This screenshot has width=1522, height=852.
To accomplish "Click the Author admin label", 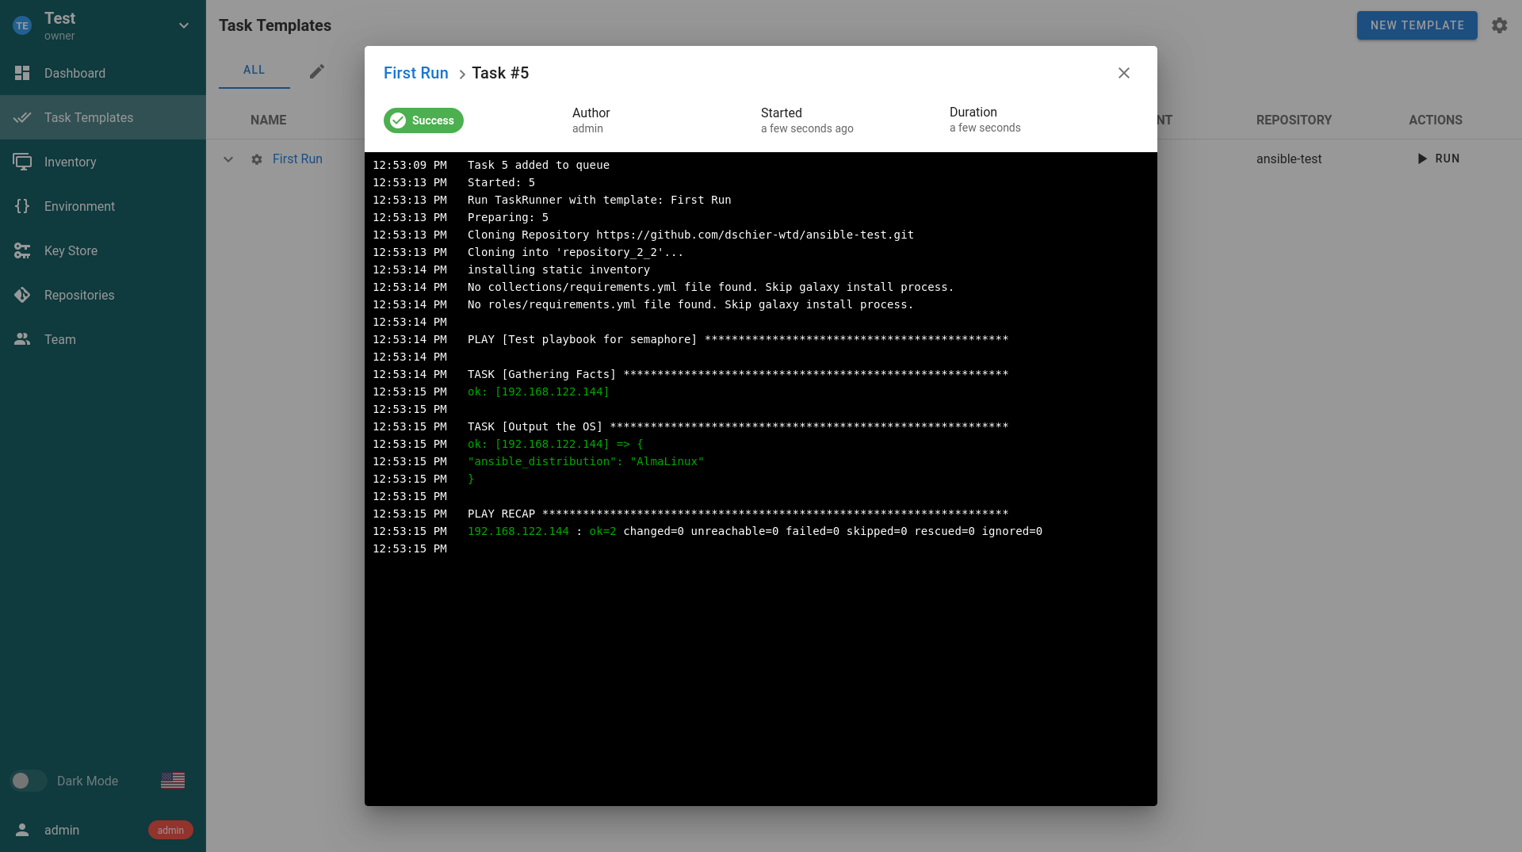I will click(x=591, y=120).
